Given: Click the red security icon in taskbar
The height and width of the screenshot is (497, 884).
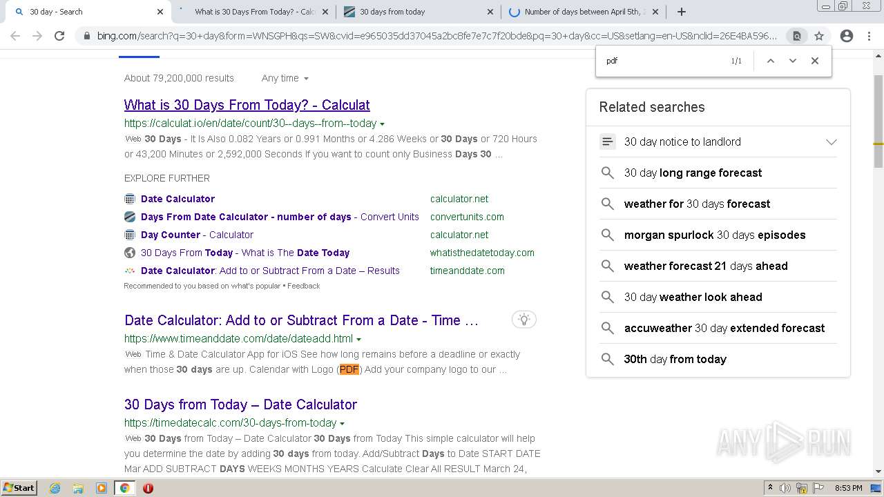Looking at the screenshot, I should tap(148, 488).
